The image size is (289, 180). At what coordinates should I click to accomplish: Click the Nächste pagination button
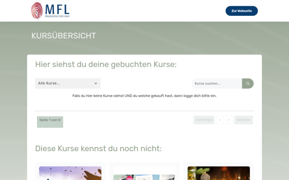point(243,120)
